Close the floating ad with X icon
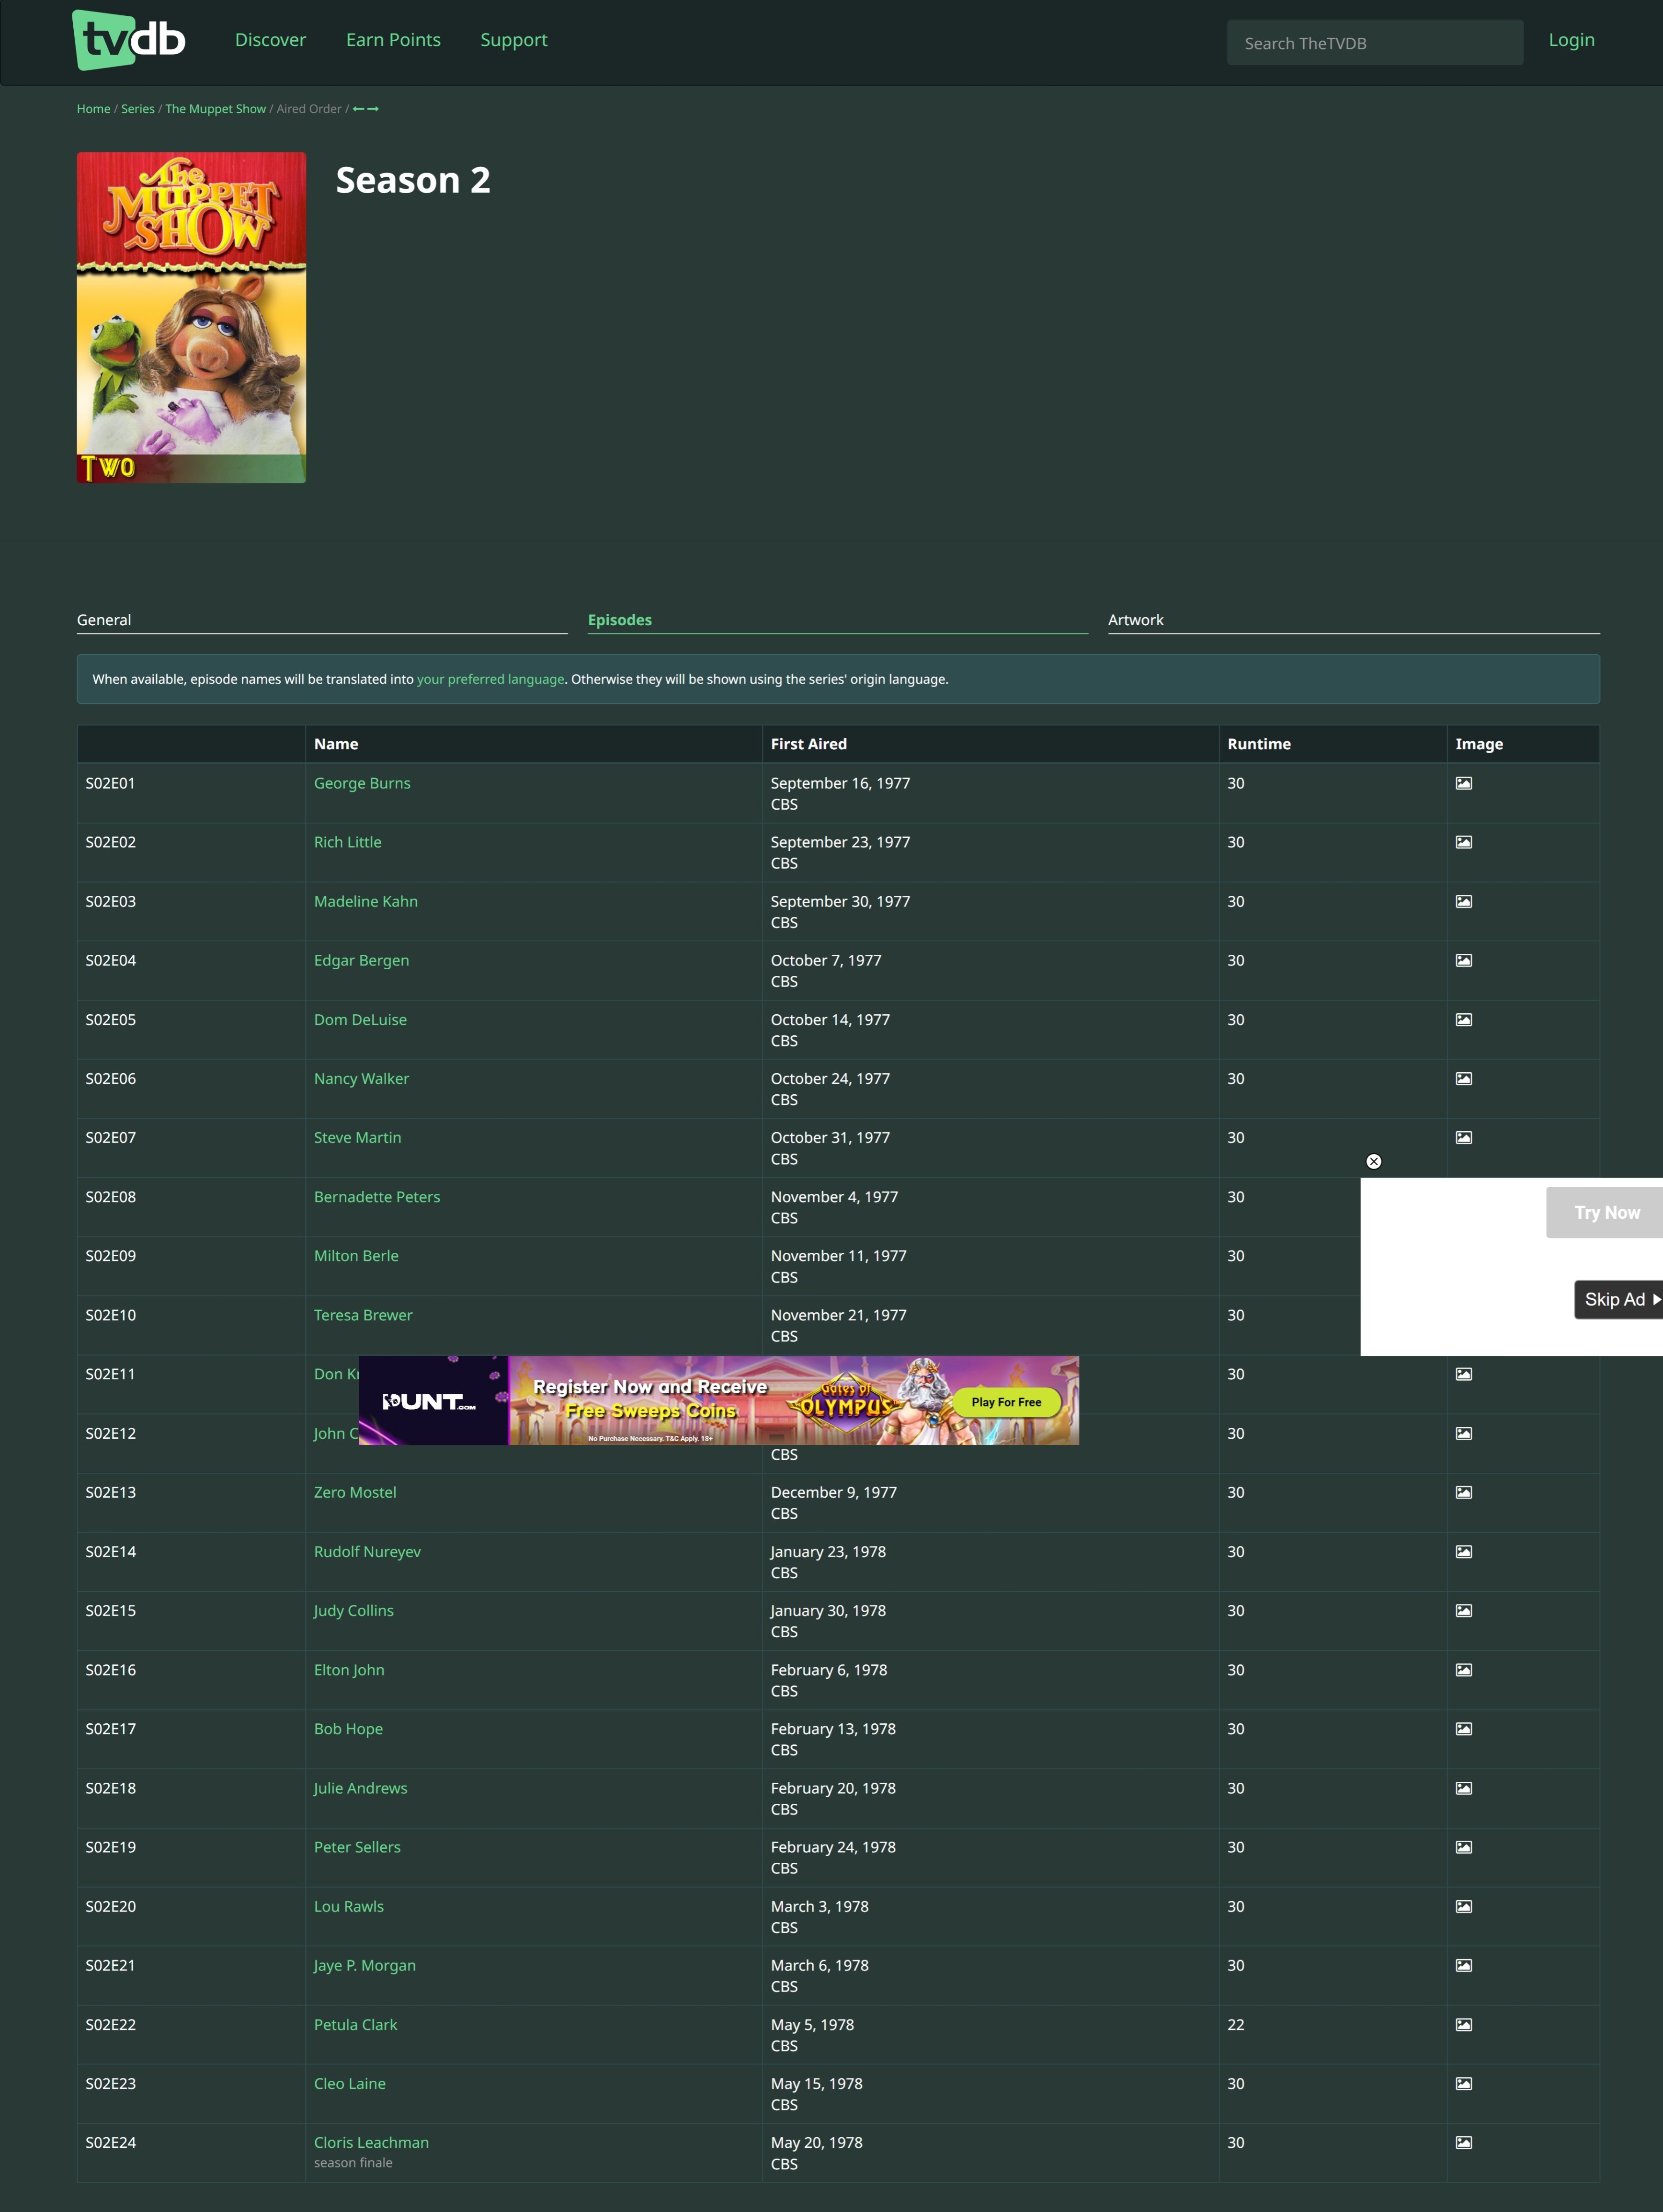1663x2212 pixels. pos(1373,1161)
